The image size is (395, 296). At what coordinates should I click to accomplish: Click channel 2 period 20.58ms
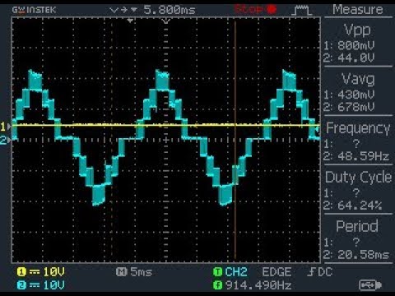pos(363,255)
